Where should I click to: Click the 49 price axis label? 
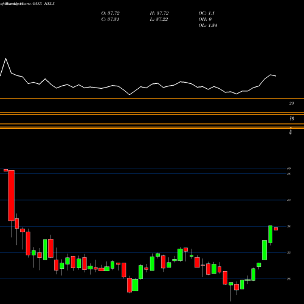coord(289,168)
